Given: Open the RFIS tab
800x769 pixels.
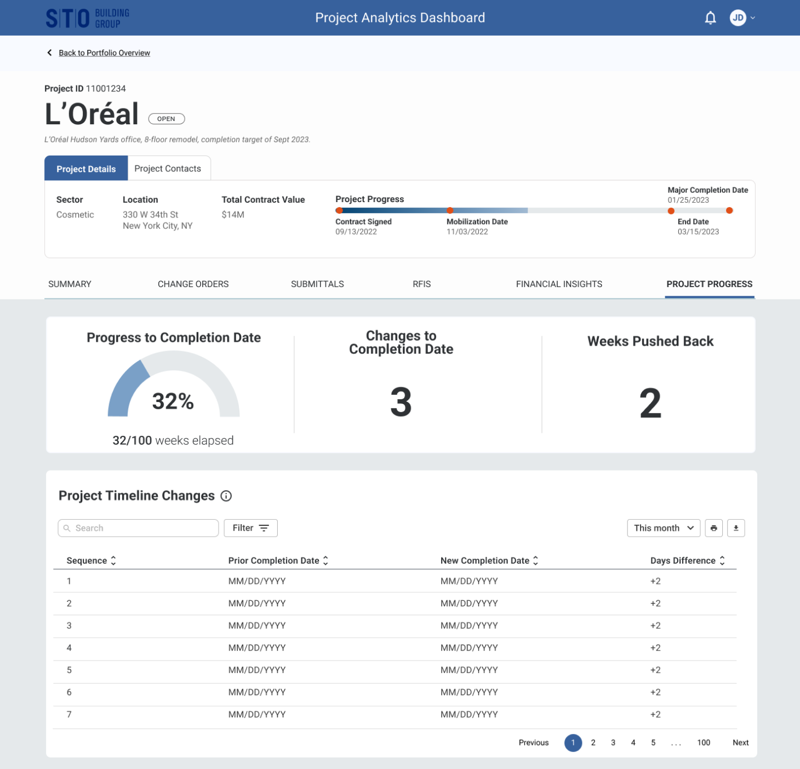Looking at the screenshot, I should (x=421, y=284).
